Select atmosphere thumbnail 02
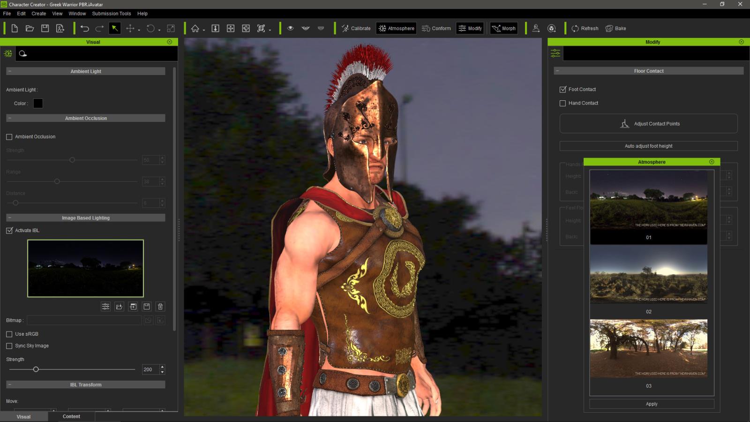The image size is (750, 422). [x=649, y=274]
